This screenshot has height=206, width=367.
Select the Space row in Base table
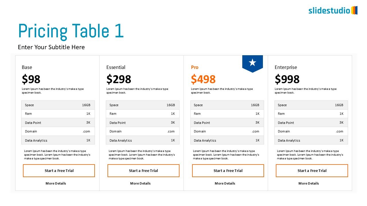pyautogui.click(x=58, y=105)
